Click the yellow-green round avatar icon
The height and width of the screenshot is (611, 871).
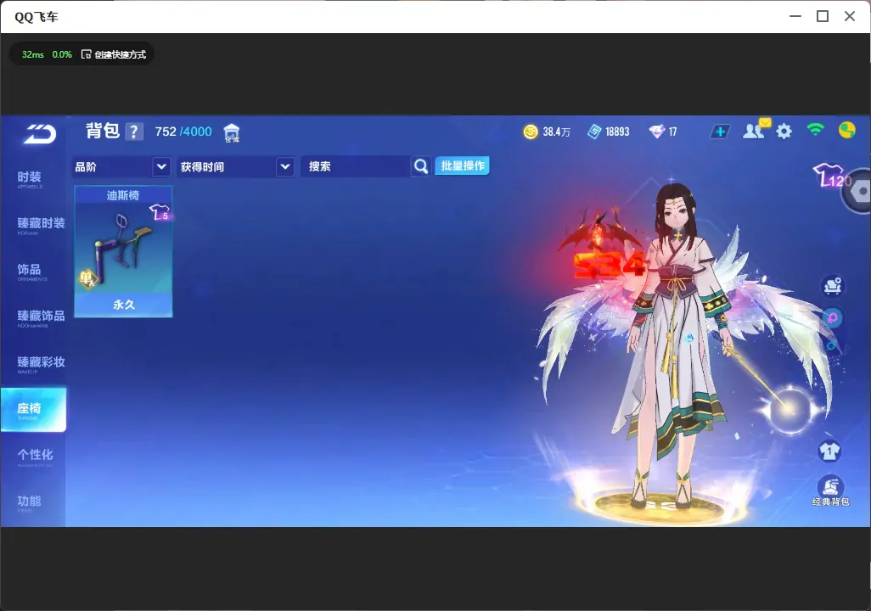pos(846,131)
